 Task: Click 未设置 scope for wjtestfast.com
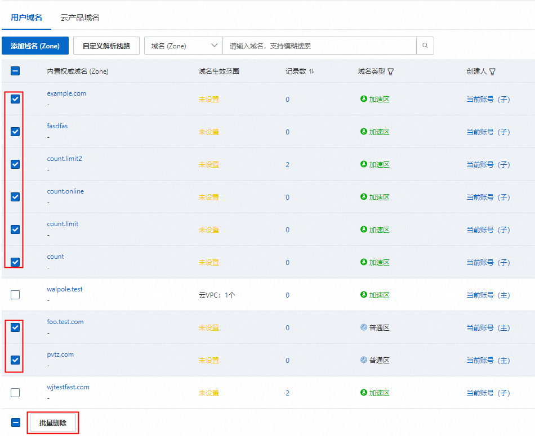tap(209, 393)
